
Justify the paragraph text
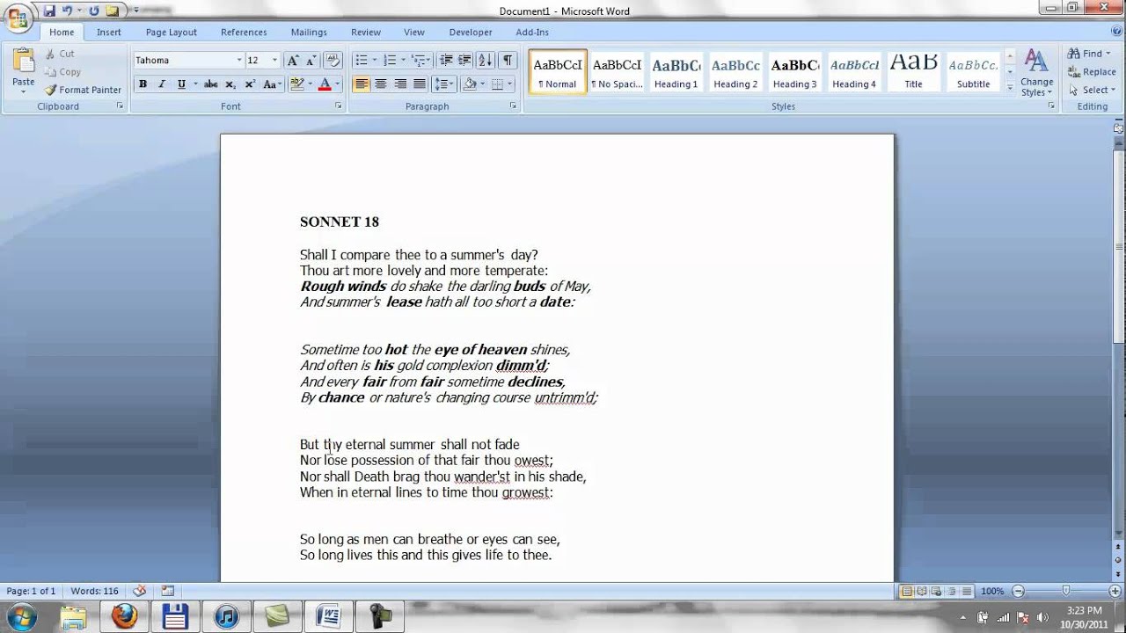[x=420, y=84]
